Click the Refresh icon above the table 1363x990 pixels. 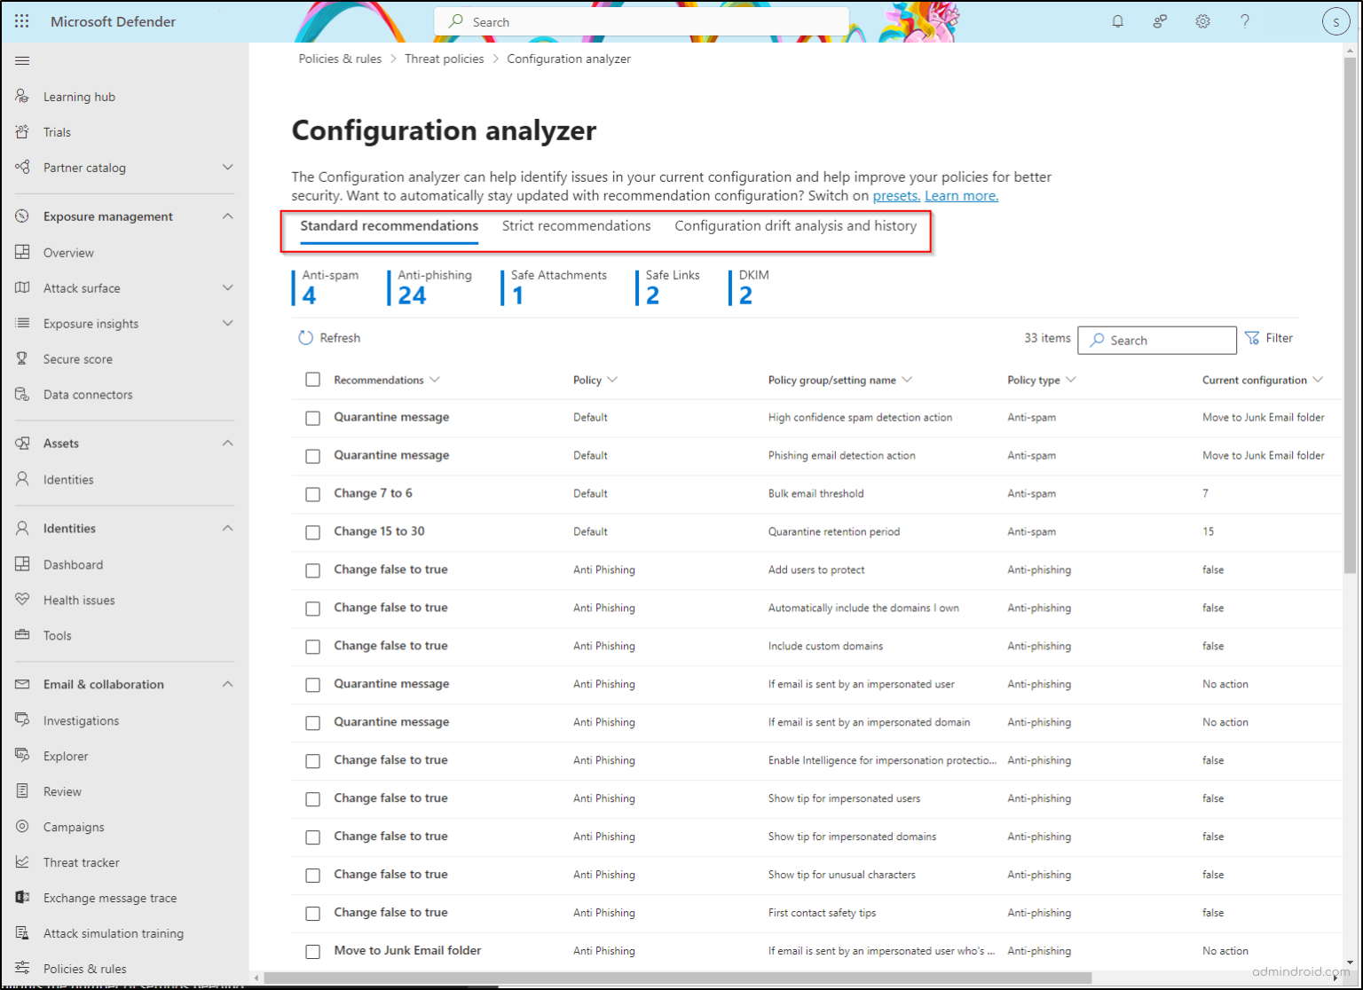pos(305,337)
